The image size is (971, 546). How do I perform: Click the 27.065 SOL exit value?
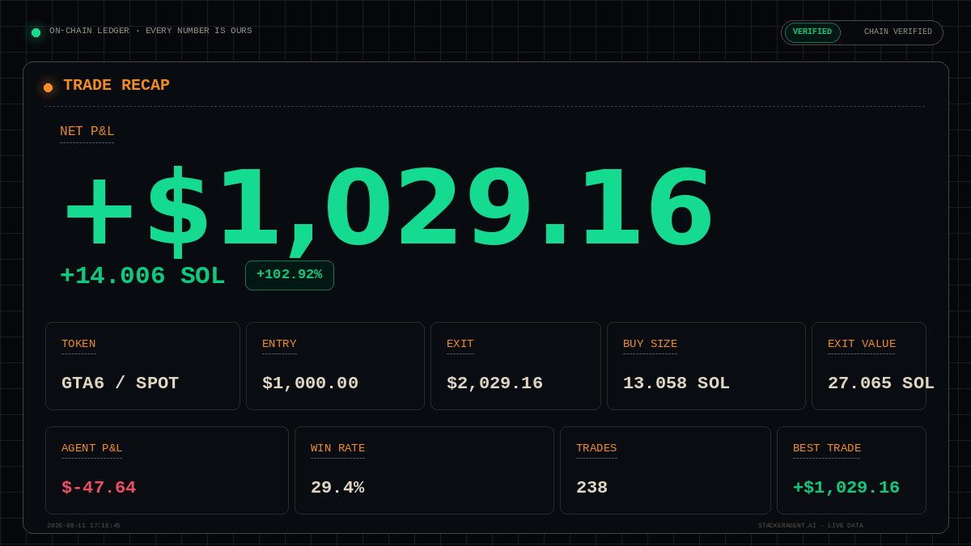(x=881, y=383)
